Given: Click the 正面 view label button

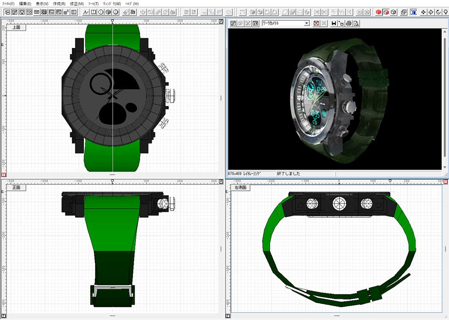Looking at the screenshot, I should click(16, 188).
